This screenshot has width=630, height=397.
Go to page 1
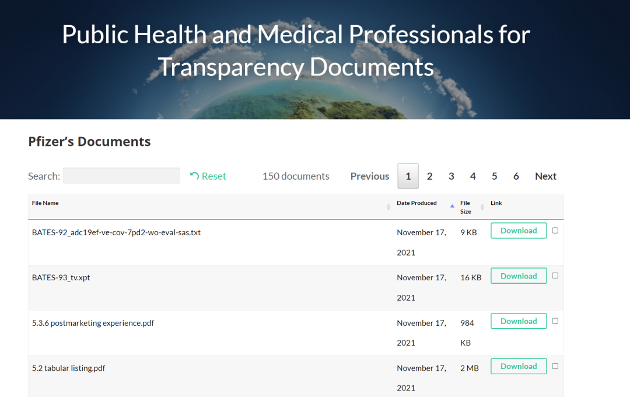(x=408, y=176)
